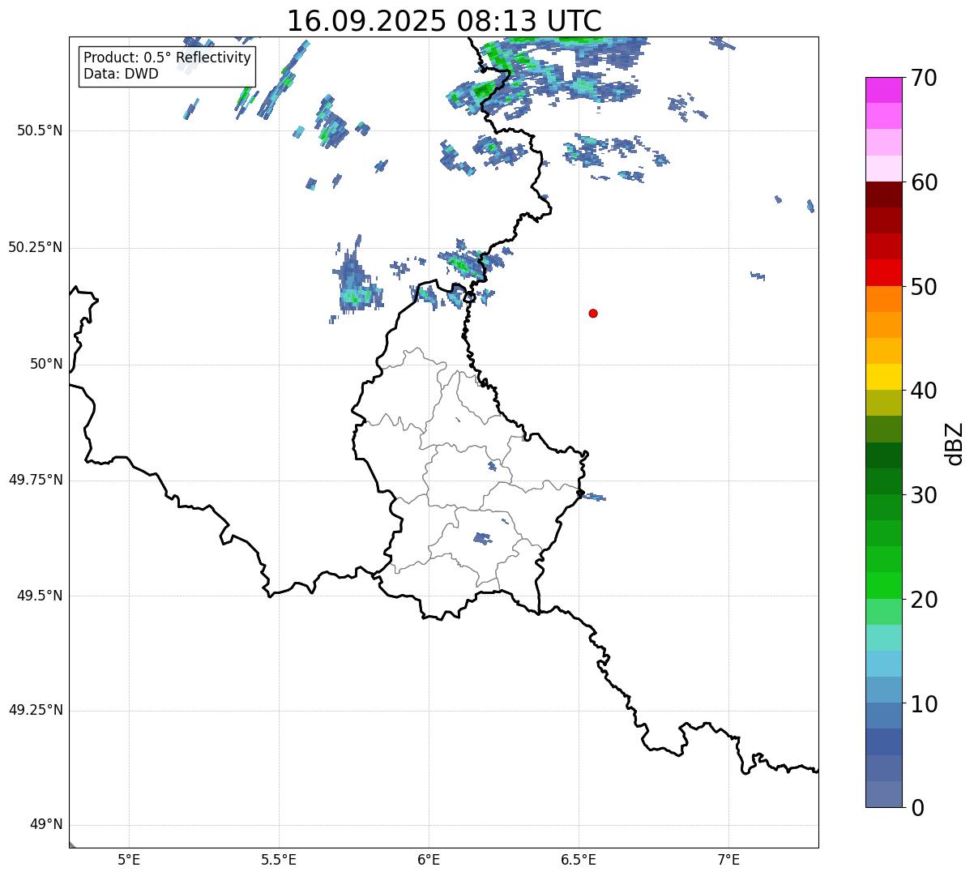Click the 'dBZ' colorbar axis label
The image size is (974, 876).
coord(955,443)
